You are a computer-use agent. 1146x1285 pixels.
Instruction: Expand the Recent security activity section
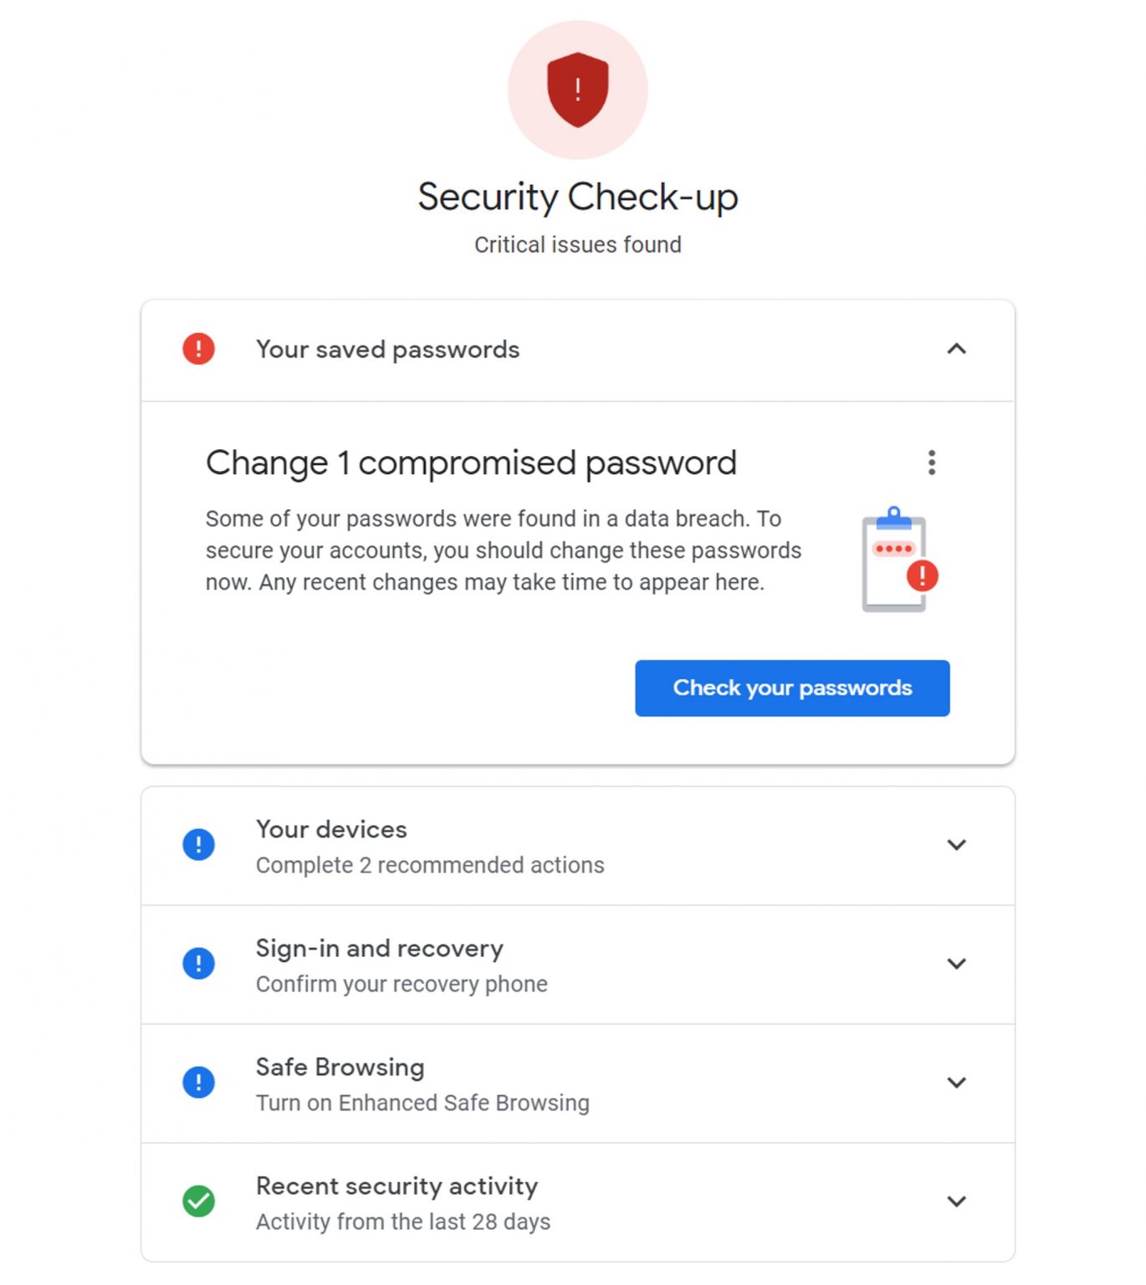957,1201
